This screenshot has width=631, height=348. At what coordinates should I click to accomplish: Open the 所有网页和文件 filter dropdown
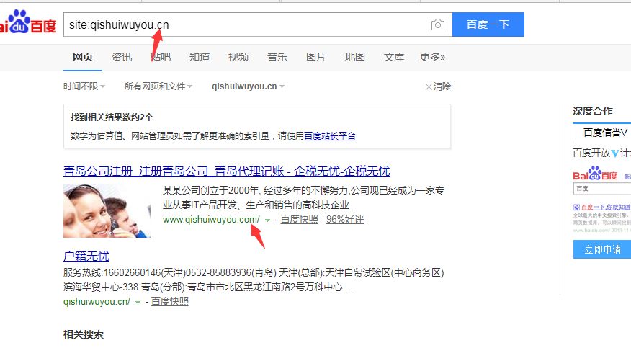click(158, 86)
